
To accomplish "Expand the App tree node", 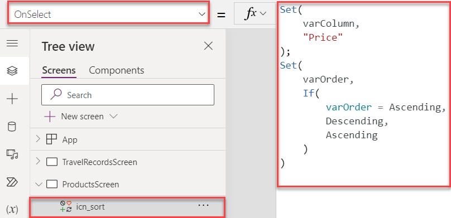I will [38, 139].
